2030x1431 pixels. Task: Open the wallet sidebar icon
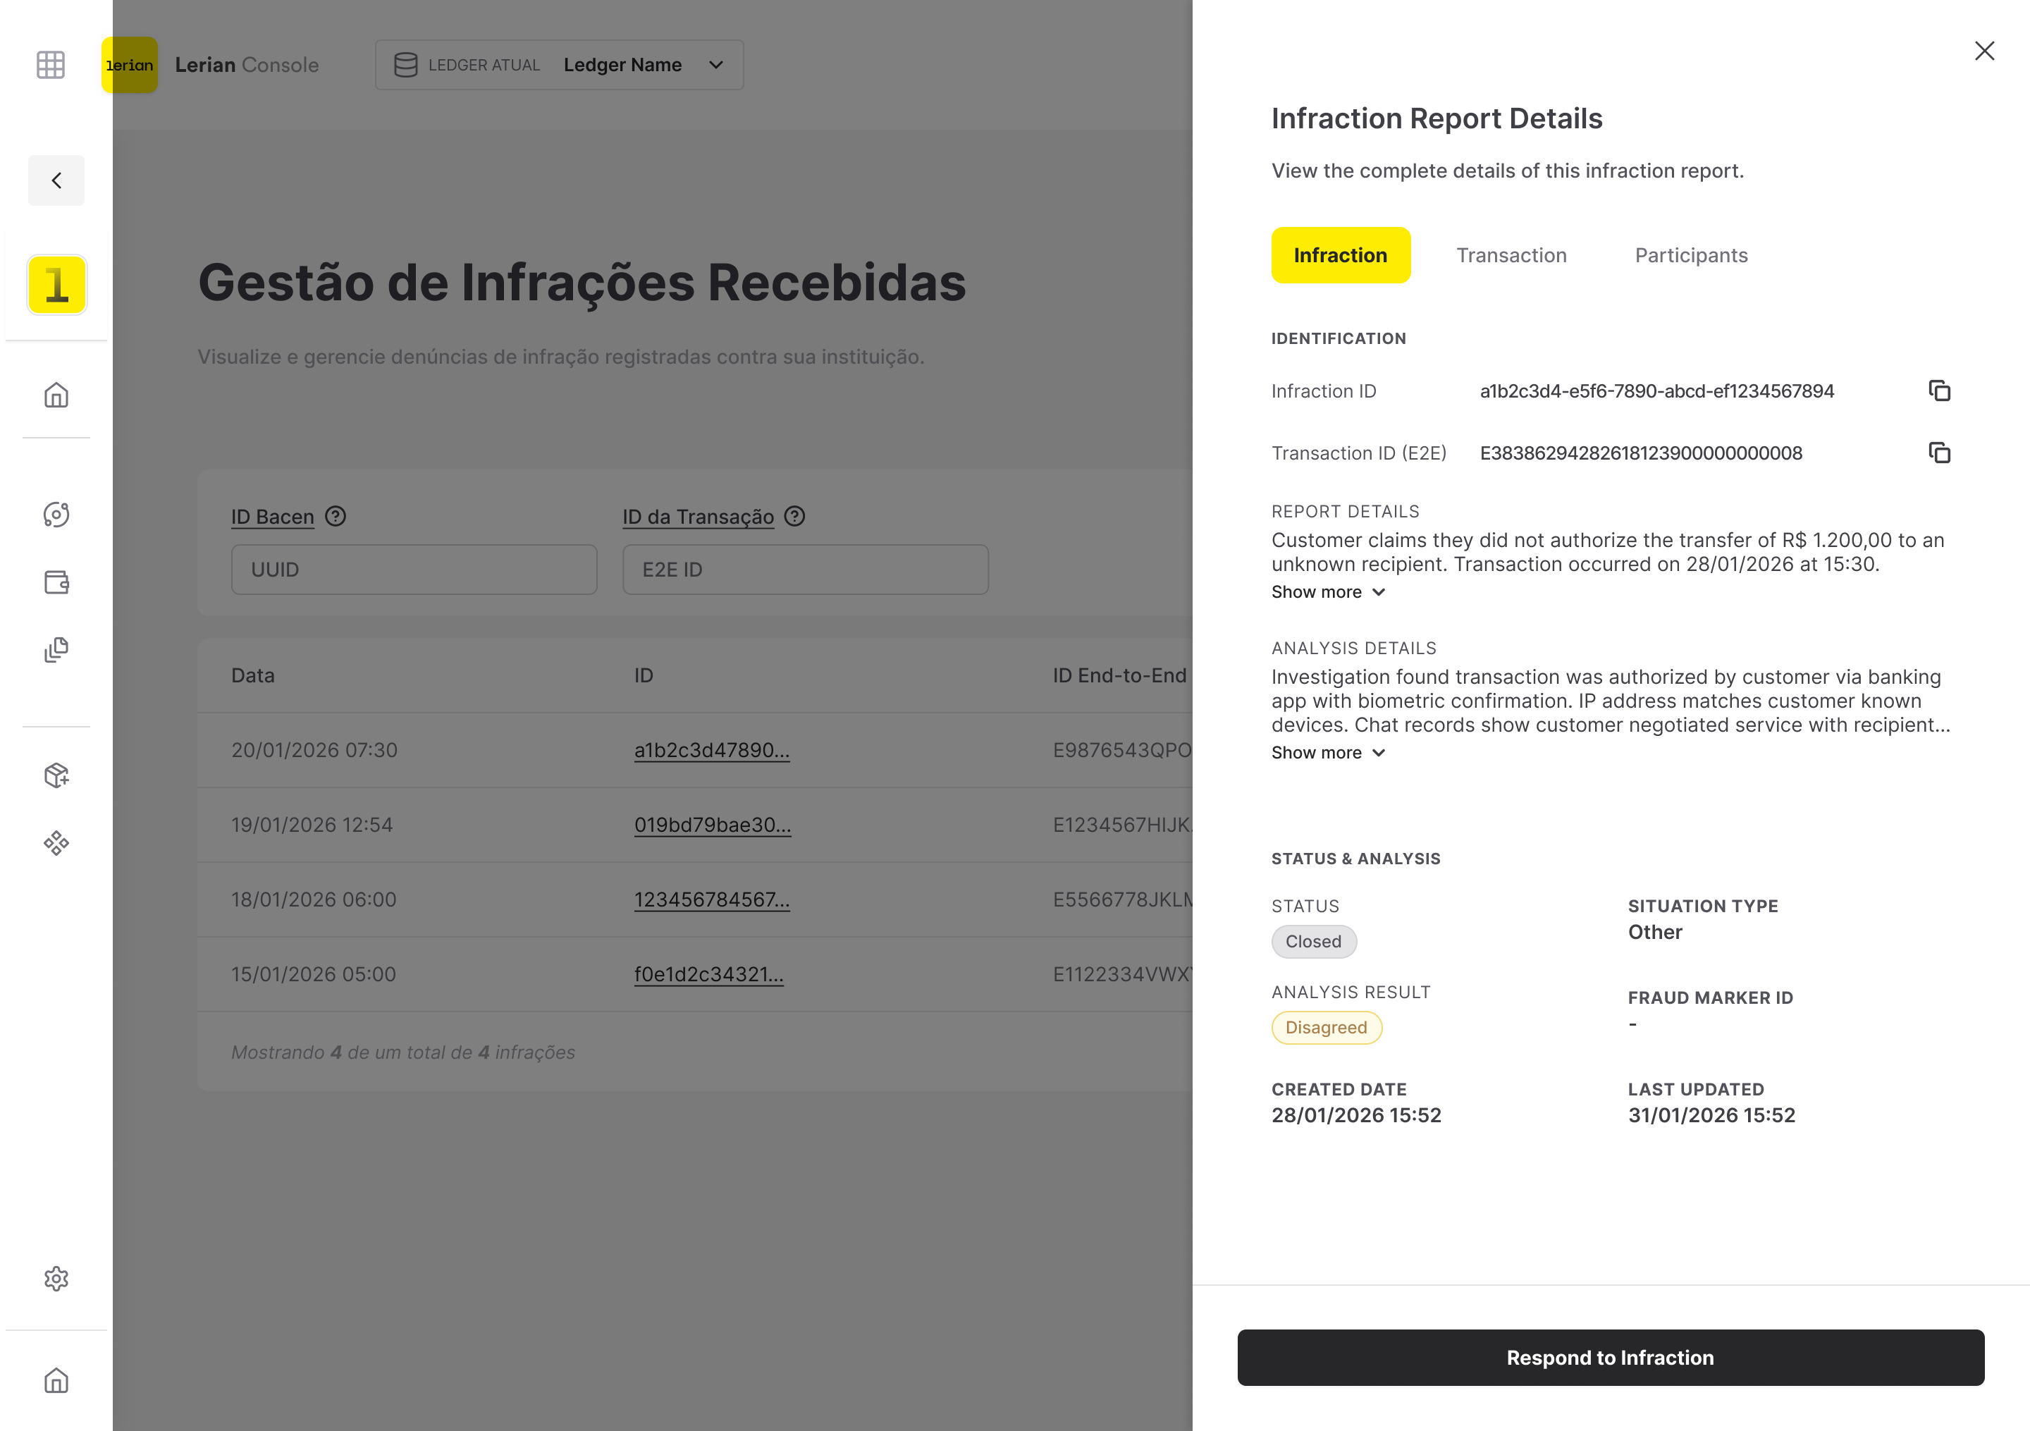point(56,582)
